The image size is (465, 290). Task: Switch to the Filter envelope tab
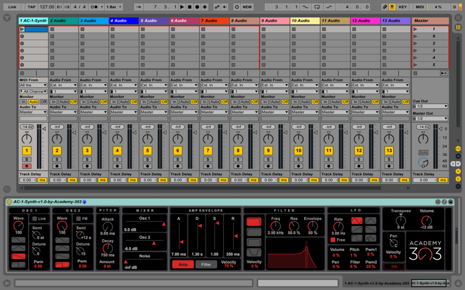click(206, 265)
